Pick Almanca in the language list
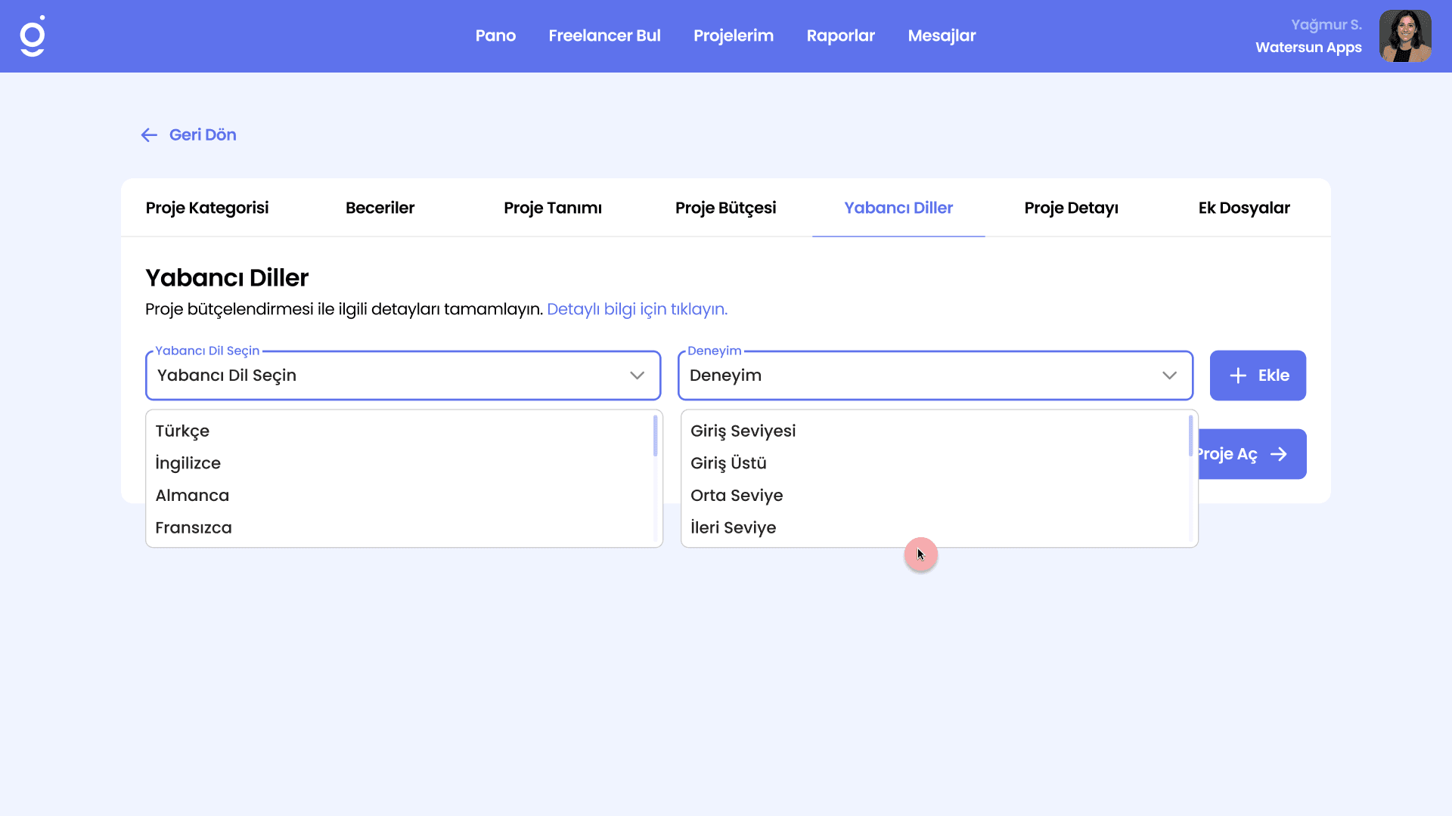 tap(192, 496)
